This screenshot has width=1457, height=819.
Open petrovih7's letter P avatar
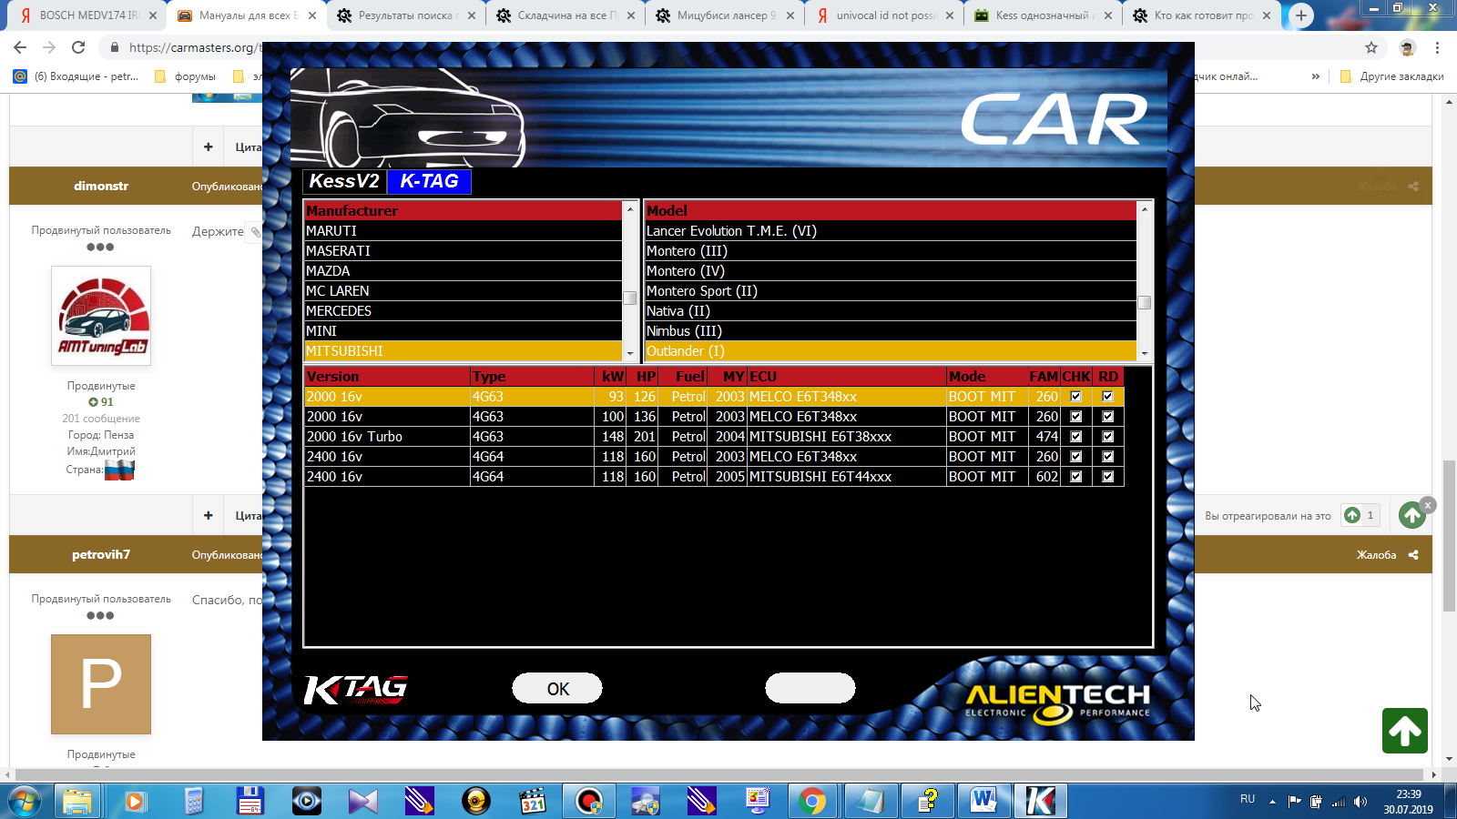pyautogui.click(x=101, y=684)
